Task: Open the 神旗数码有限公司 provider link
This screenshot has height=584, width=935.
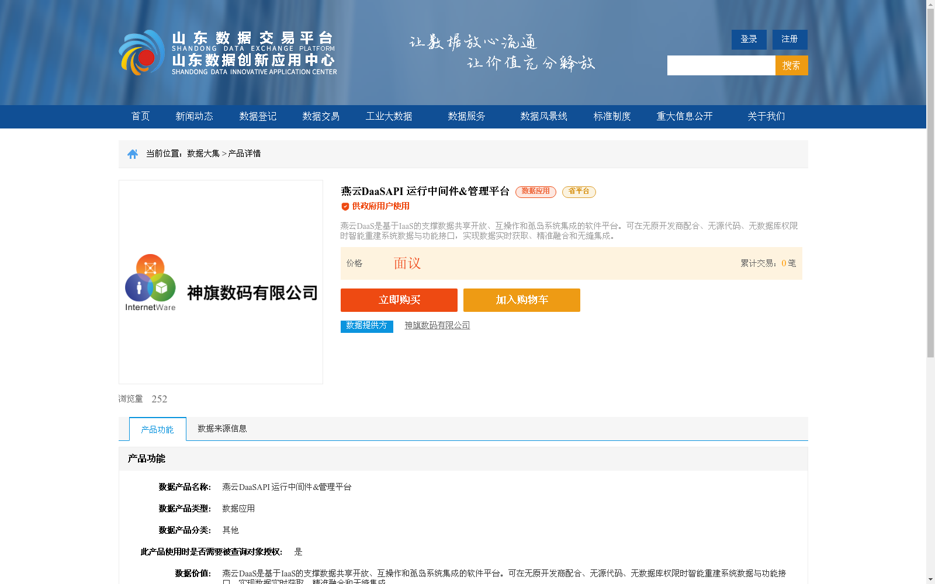Action: click(437, 325)
